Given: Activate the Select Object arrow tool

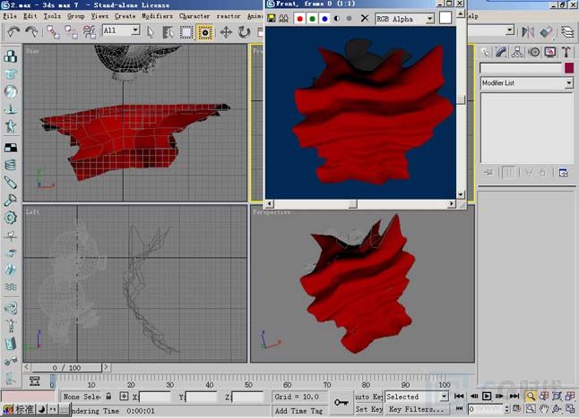Looking at the screenshot, I should pos(150,32).
